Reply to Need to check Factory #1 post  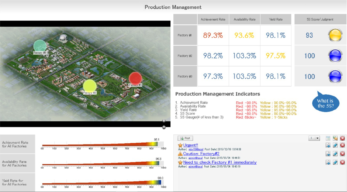[328, 162]
